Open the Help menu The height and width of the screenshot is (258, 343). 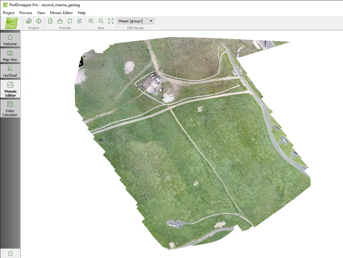point(82,13)
